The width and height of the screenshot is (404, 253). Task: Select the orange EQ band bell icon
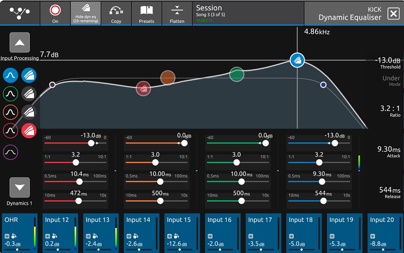[10, 112]
